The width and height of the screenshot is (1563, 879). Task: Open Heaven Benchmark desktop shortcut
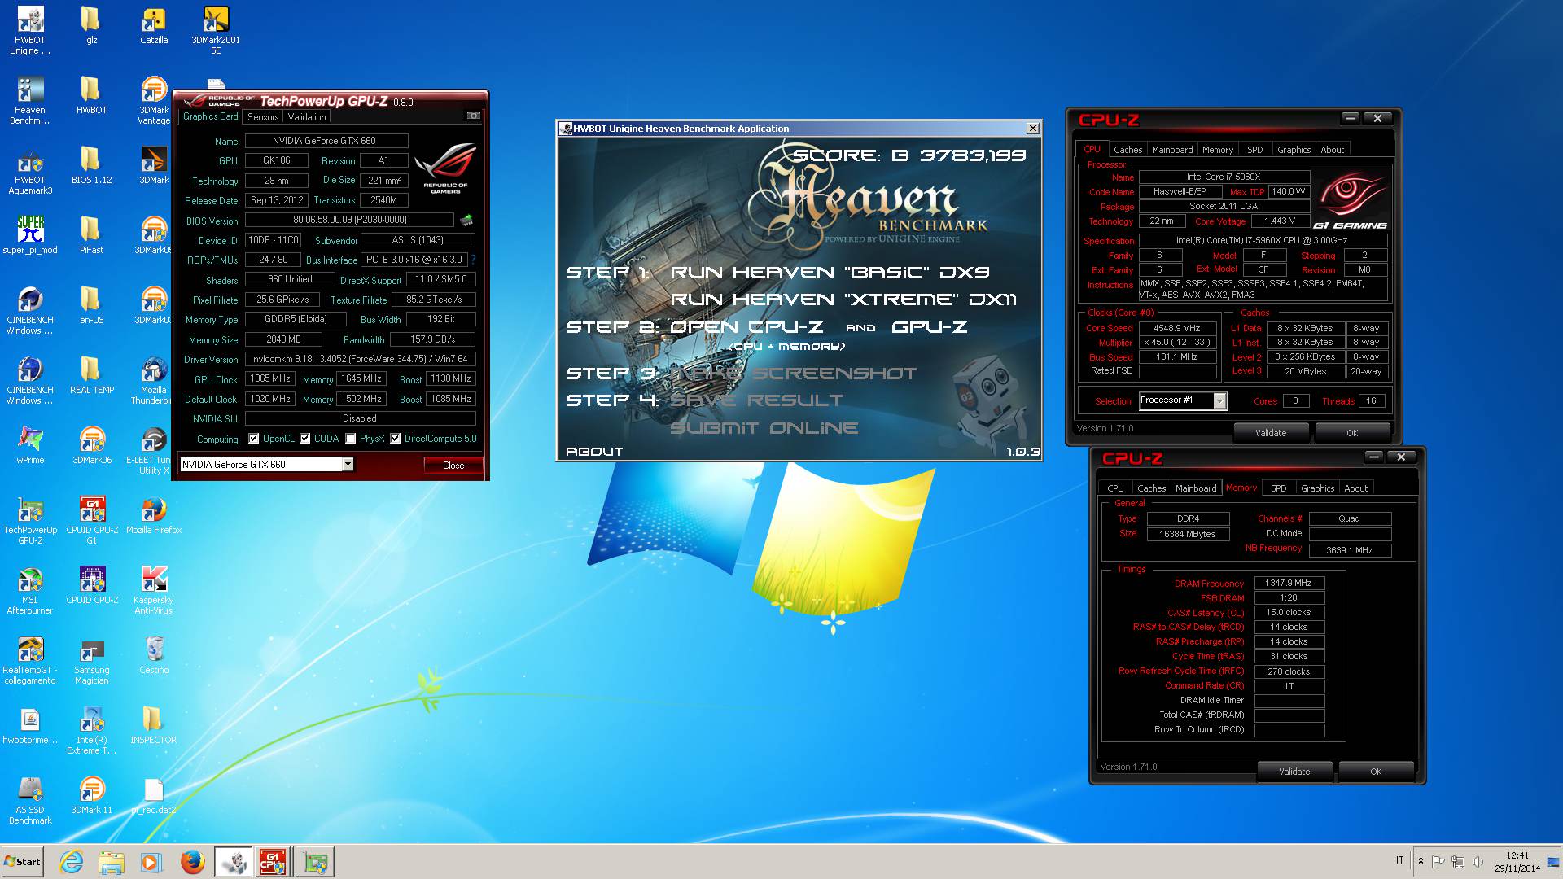point(30,101)
